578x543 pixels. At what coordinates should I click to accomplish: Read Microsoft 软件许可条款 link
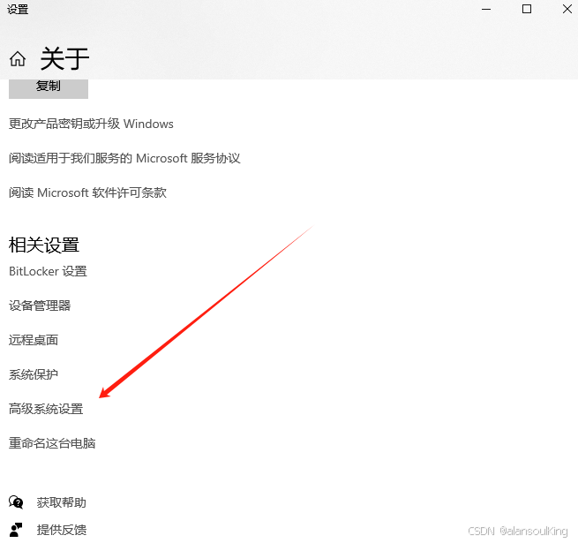click(x=87, y=192)
